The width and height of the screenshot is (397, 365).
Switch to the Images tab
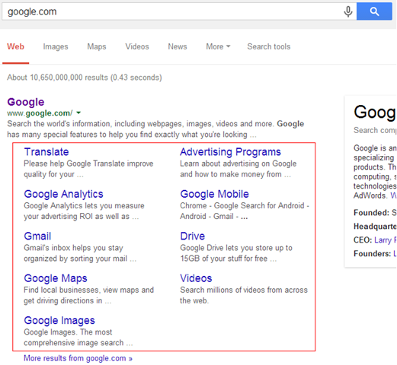(x=56, y=46)
